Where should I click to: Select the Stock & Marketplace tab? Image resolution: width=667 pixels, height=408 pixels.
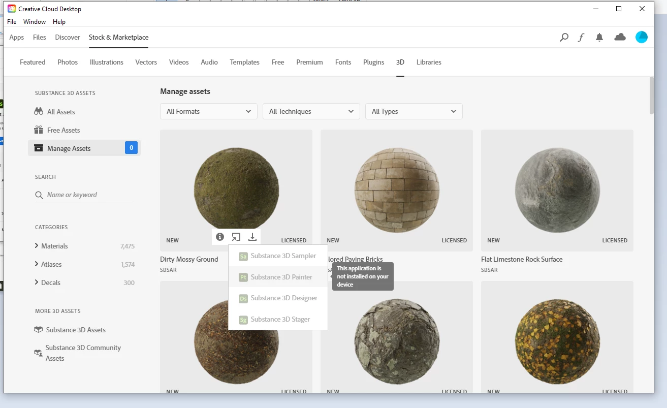pyautogui.click(x=119, y=37)
